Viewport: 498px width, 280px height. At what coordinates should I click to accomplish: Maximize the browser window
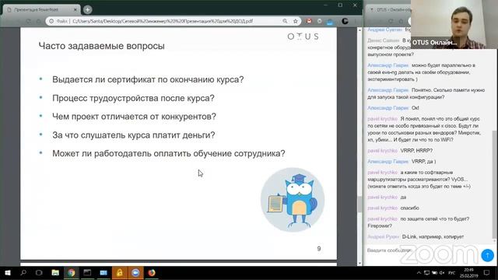coord(340,5)
